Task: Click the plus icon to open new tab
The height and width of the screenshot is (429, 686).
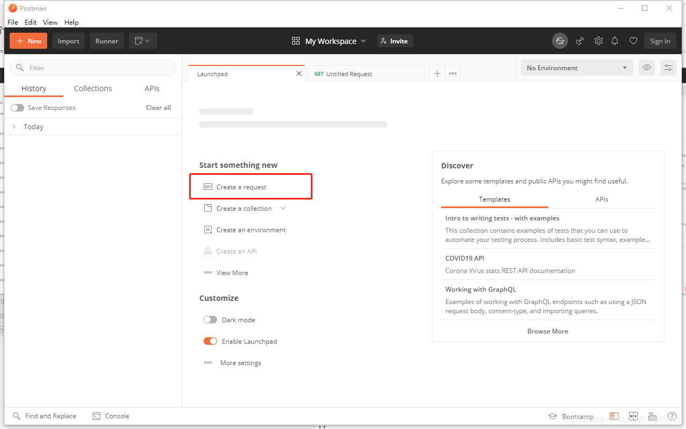Action: coord(437,73)
